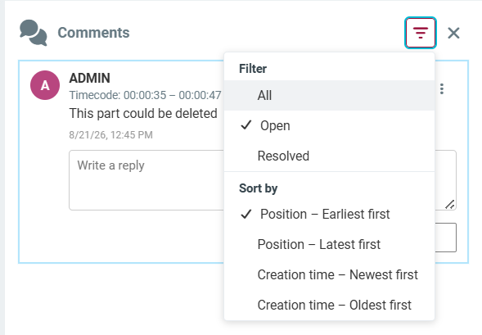Click the Comments panel heading
Image resolution: width=482 pixels, height=335 pixels.
pos(93,33)
